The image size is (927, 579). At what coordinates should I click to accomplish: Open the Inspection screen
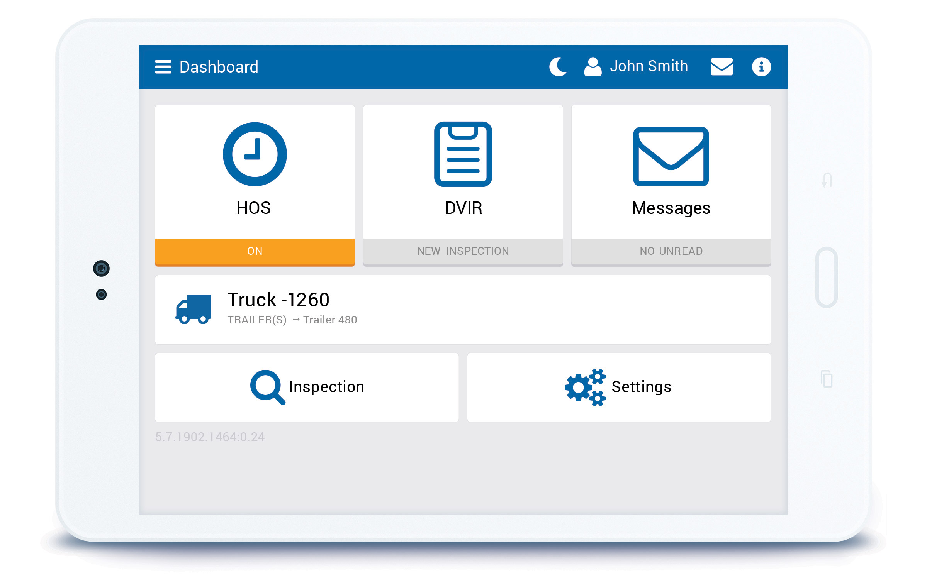(326, 386)
